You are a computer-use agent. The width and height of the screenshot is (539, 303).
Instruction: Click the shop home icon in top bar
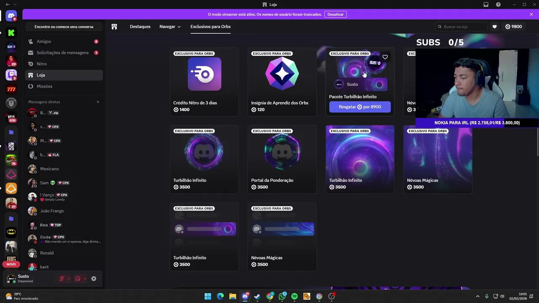tap(114, 27)
